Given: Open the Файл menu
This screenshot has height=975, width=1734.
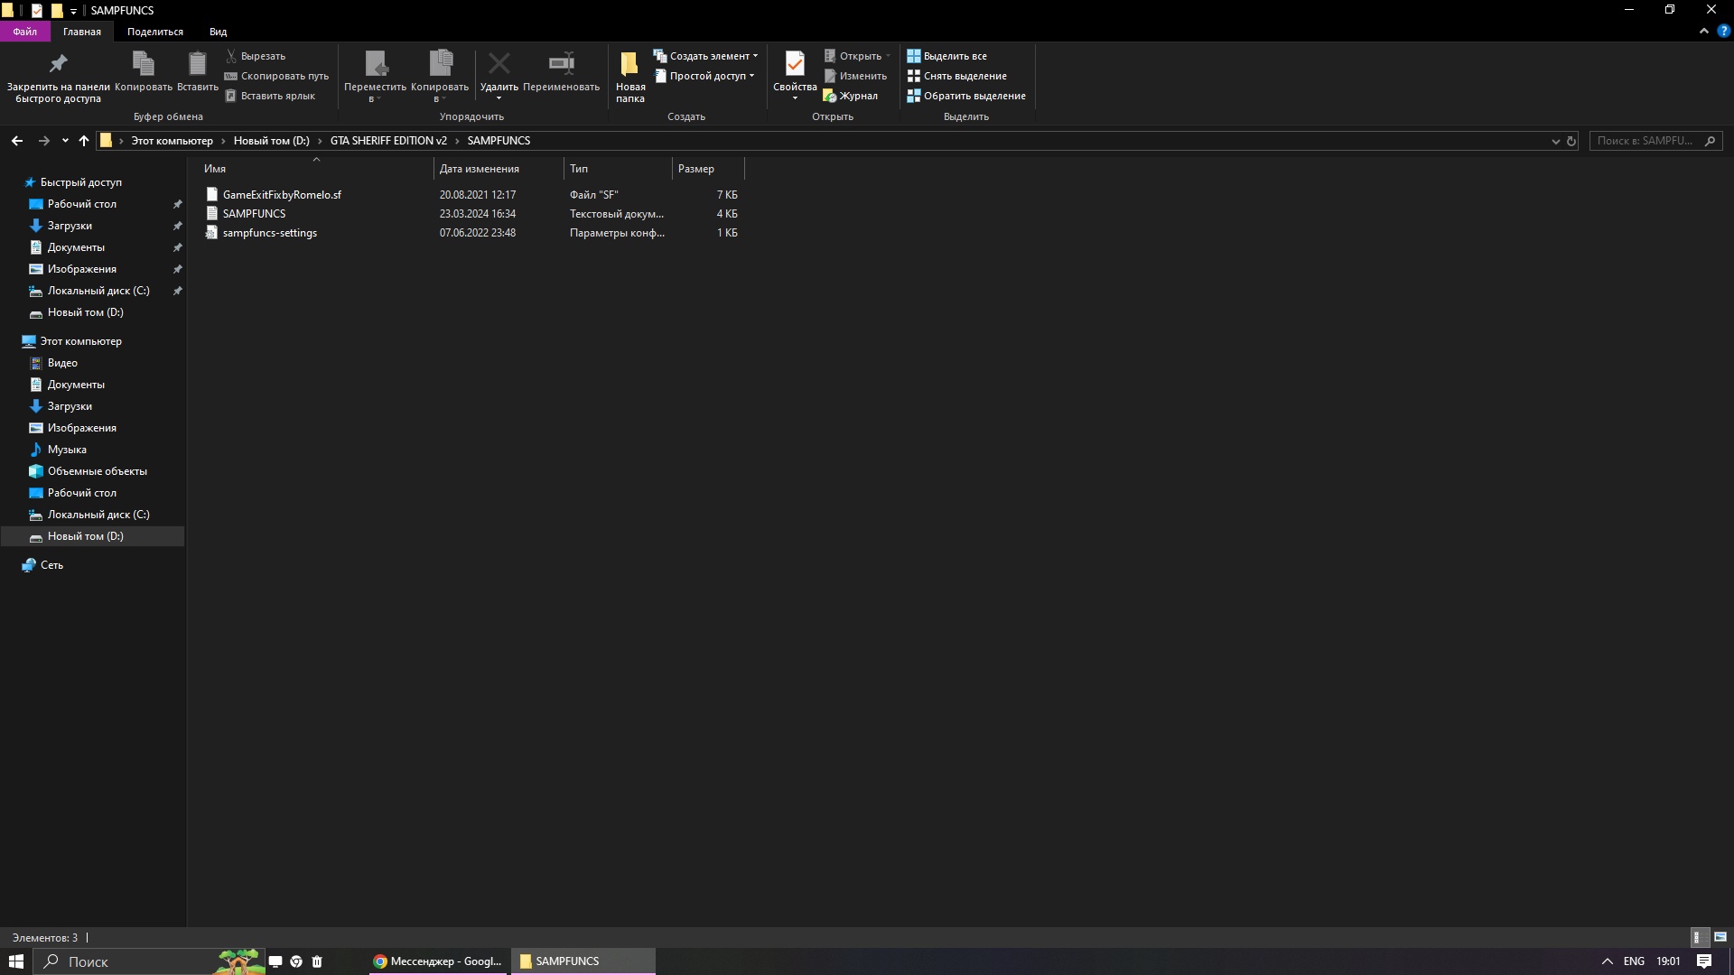Looking at the screenshot, I should [24, 32].
